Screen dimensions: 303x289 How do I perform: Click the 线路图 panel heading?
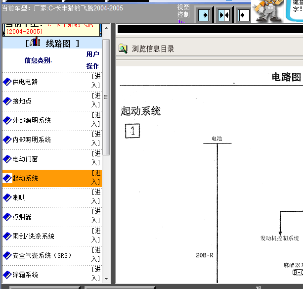pyautogui.click(x=58, y=44)
